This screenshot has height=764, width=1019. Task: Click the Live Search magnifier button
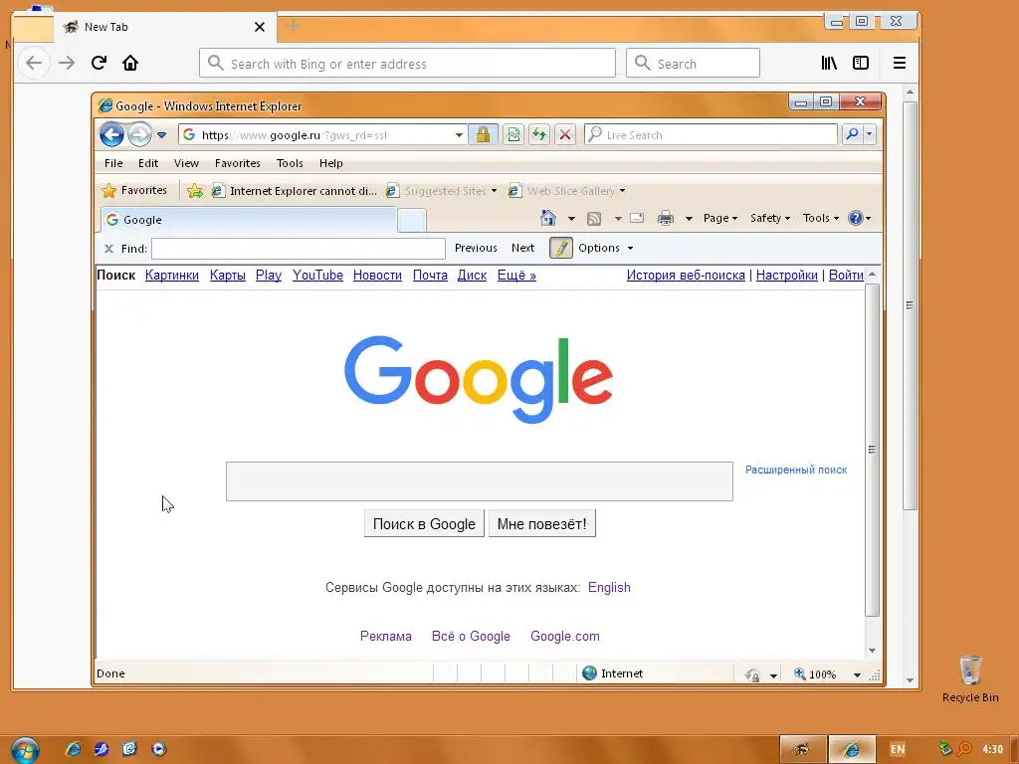pyautogui.click(x=852, y=134)
